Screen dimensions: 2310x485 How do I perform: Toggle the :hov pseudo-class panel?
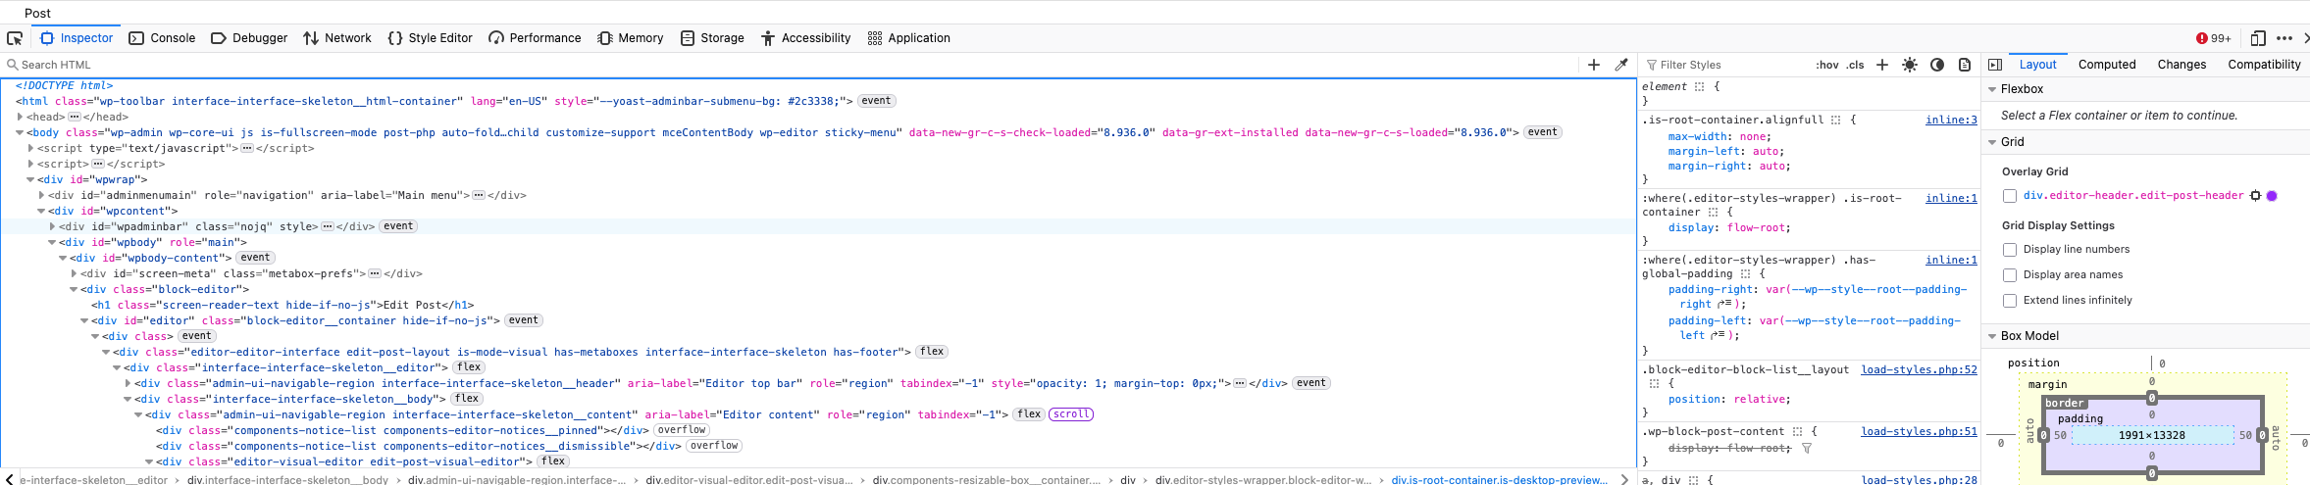[1826, 65]
